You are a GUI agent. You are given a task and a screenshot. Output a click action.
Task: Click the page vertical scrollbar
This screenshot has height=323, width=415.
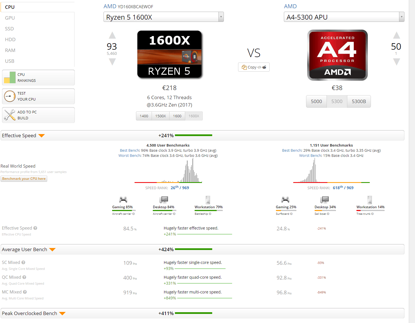click(412, 161)
